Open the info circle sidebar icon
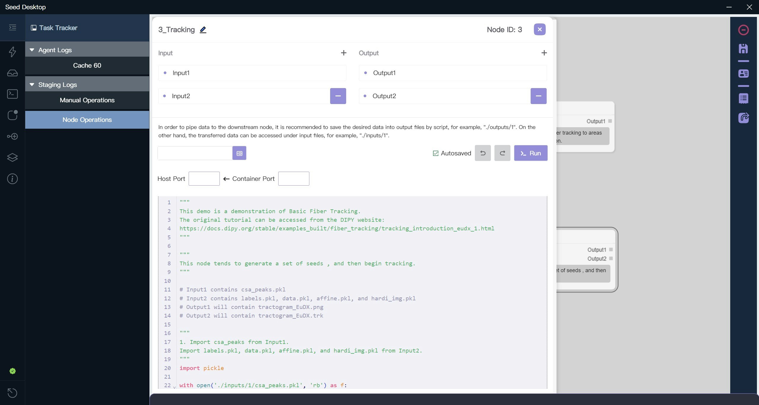759x405 pixels. 12,179
